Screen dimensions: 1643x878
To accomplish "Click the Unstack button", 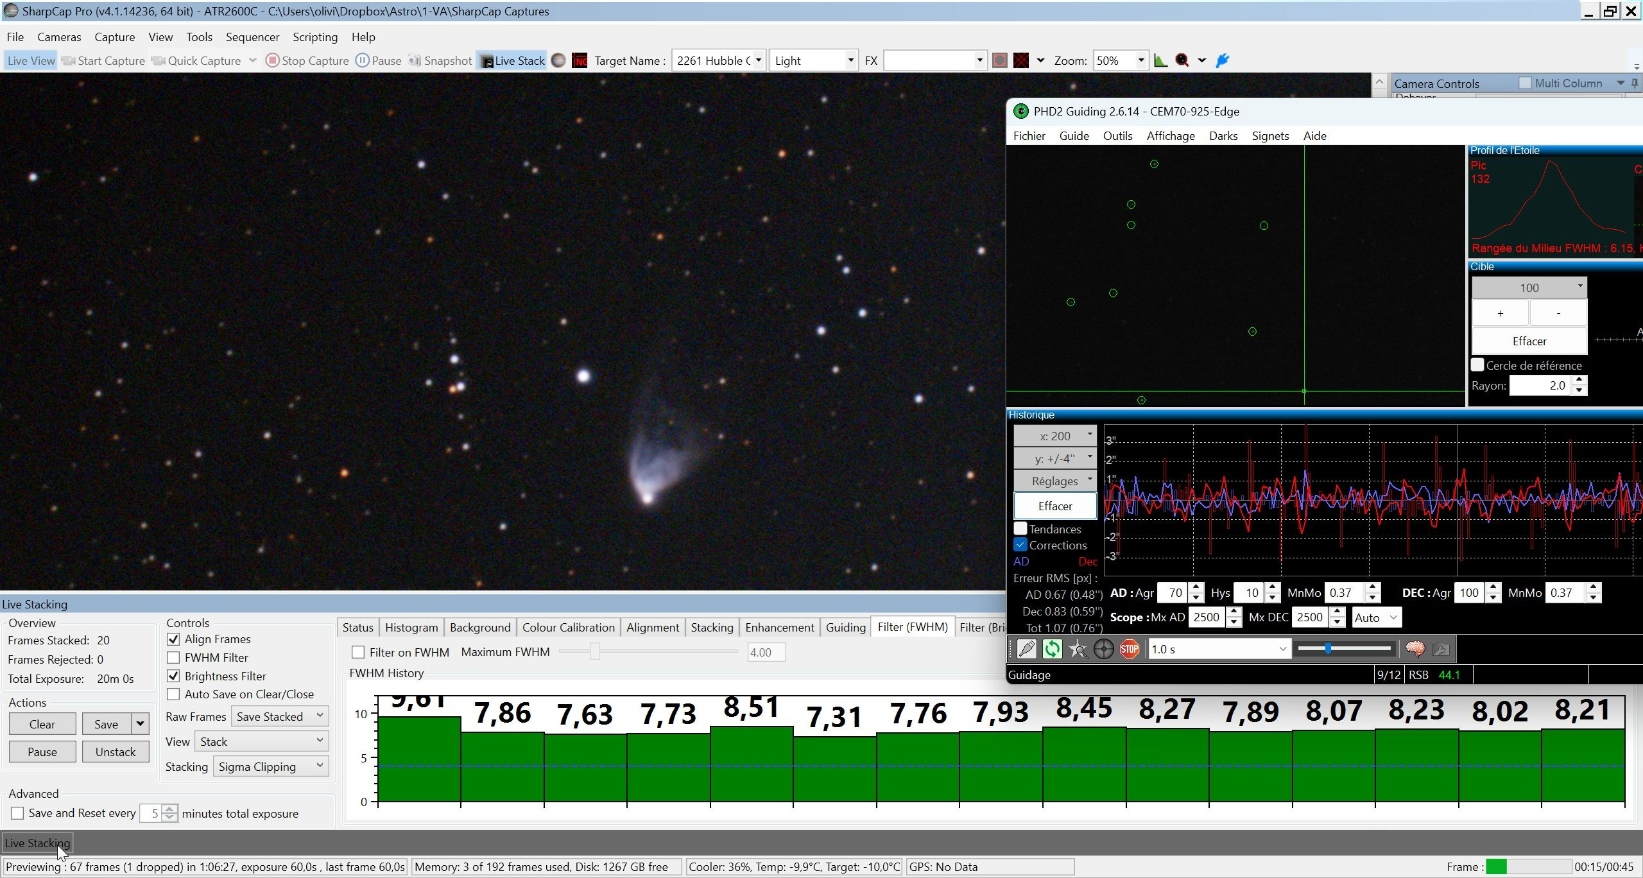I will (116, 752).
